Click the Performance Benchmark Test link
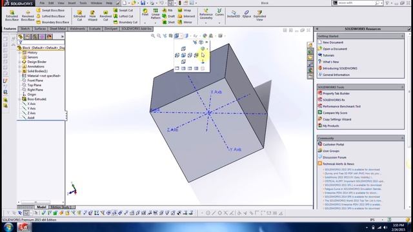413x232 pixels. point(341,106)
